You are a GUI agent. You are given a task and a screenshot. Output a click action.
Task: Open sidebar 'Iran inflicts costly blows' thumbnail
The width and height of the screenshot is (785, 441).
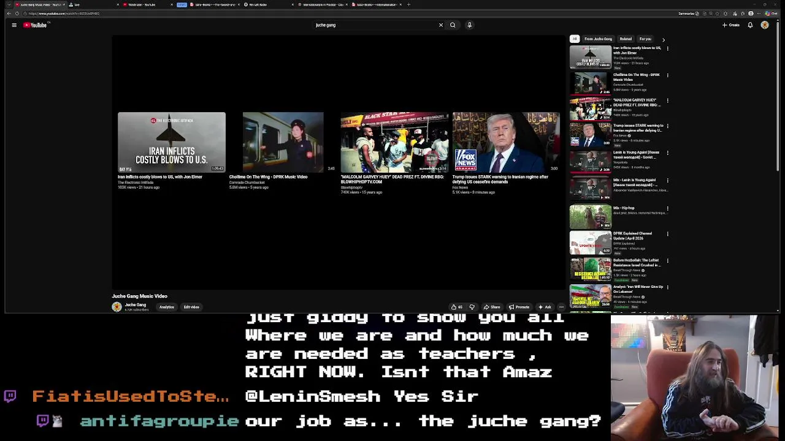pos(590,57)
